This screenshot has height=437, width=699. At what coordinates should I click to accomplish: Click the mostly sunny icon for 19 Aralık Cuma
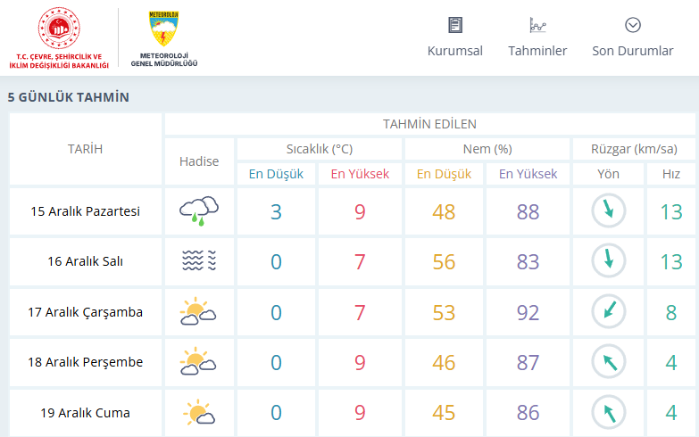point(198,413)
